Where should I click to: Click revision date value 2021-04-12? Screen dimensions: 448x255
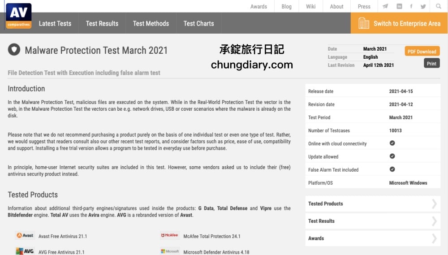pyautogui.click(x=401, y=104)
